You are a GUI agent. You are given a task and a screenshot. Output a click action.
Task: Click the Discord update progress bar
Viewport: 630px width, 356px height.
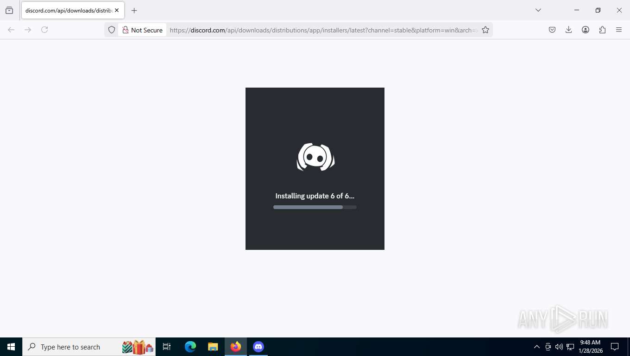[315, 207]
